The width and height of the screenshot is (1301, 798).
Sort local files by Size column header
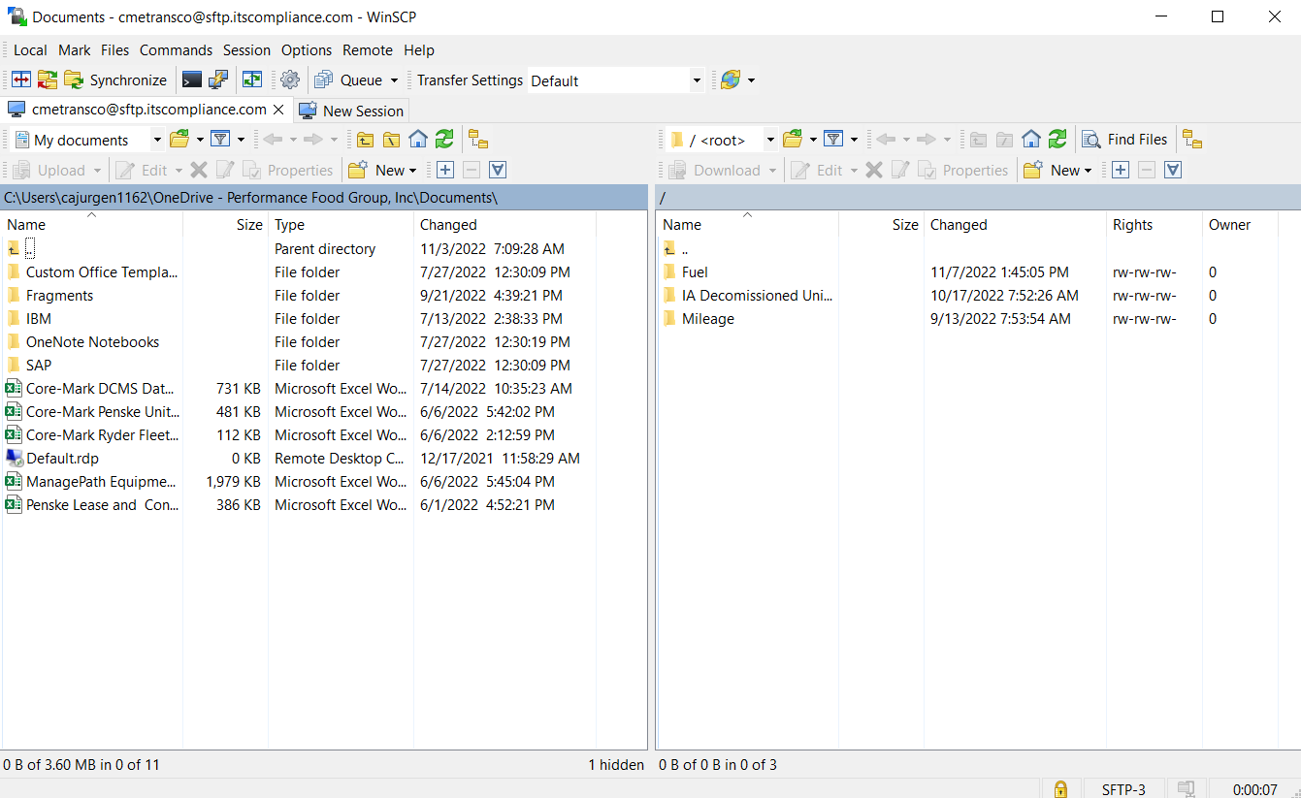click(225, 224)
